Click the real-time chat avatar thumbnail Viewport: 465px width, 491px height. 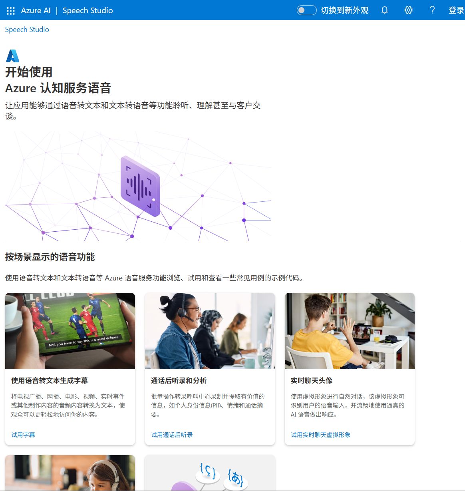pos(350,331)
